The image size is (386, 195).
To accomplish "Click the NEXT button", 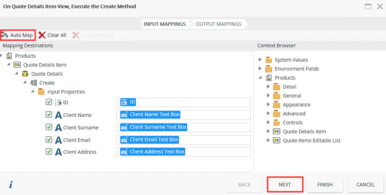I will coord(285,185).
